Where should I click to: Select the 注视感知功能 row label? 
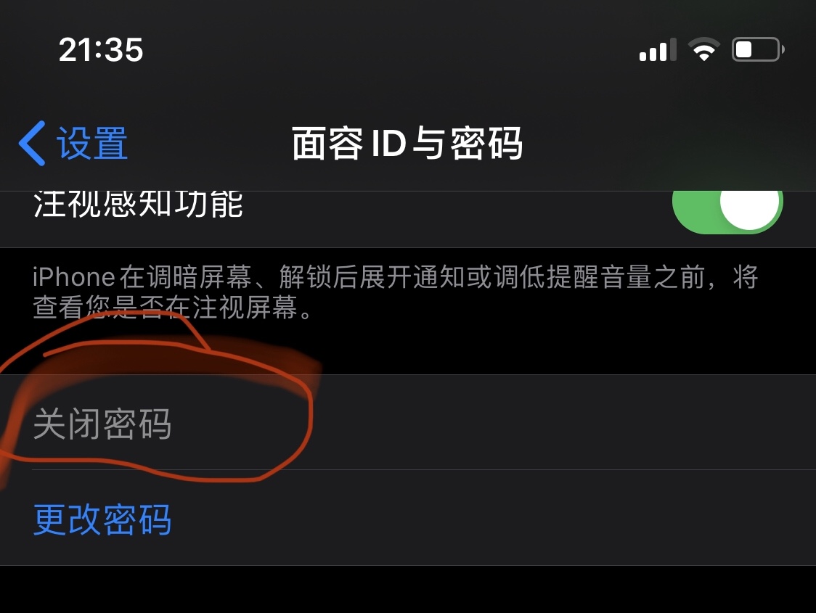(x=139, y=204)
